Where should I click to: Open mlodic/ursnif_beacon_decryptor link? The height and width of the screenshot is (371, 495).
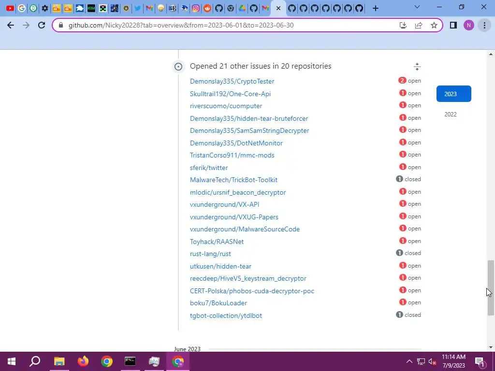tap(238, 192)
